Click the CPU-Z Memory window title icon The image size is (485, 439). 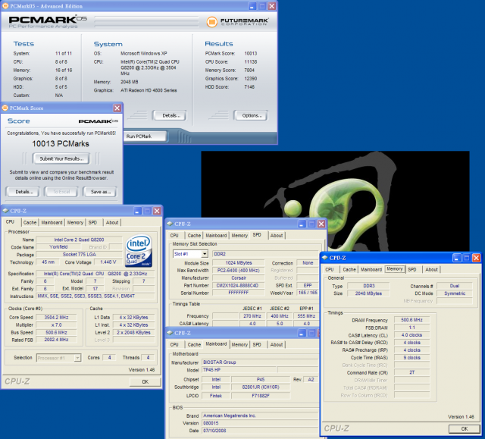pos(325,258)
